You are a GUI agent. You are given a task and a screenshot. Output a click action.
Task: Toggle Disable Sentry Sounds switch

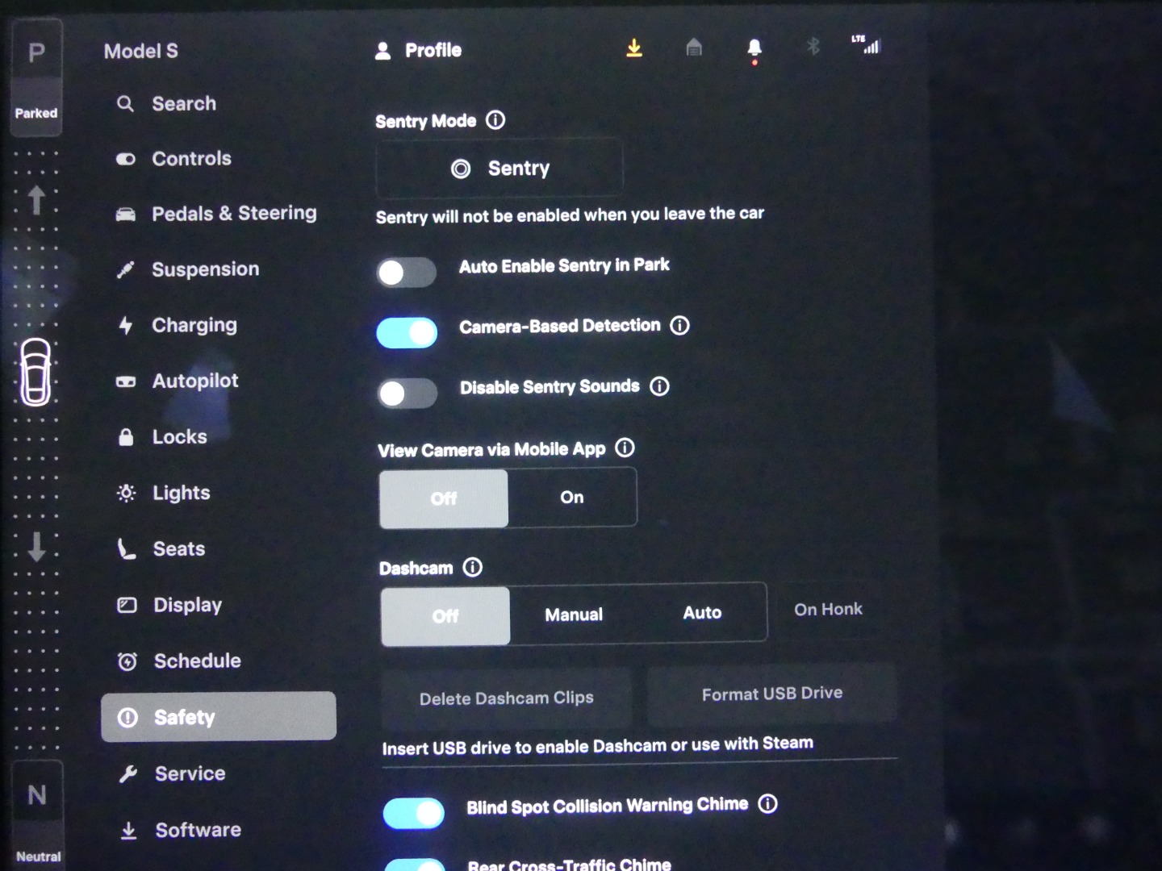point(408,394)
